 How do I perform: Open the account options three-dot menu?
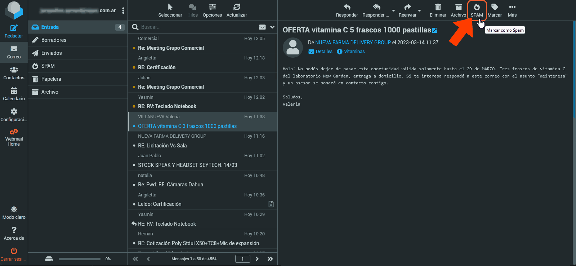tap(123, 10)
